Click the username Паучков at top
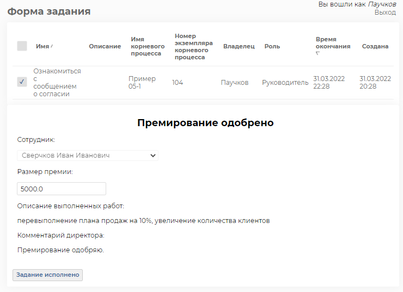Screen dimensions: 403x292 [x=381, y=4]
